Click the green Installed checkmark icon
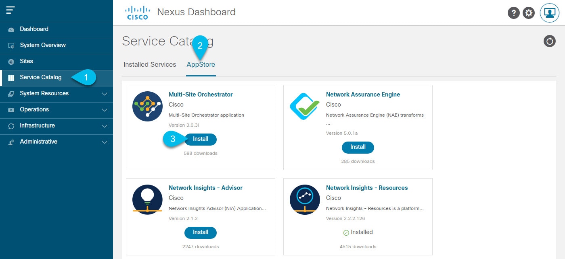This screenshot has height=259, width=565. 346,232
